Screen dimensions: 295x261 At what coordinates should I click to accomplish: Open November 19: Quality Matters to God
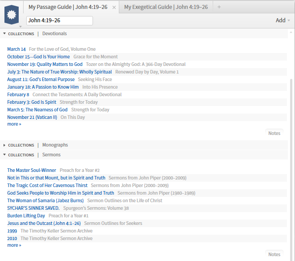pos(45,64)
